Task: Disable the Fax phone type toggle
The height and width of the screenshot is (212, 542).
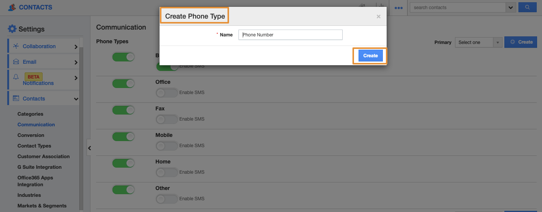Action: pos(123,110)
